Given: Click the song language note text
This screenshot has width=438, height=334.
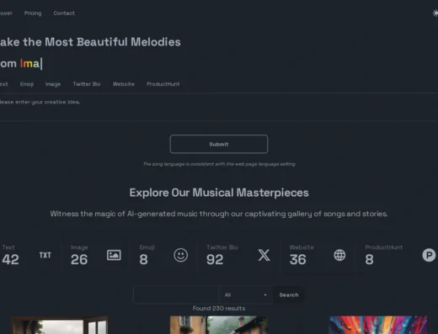Looking at the screenshot, I should click(x=219, y=164).
